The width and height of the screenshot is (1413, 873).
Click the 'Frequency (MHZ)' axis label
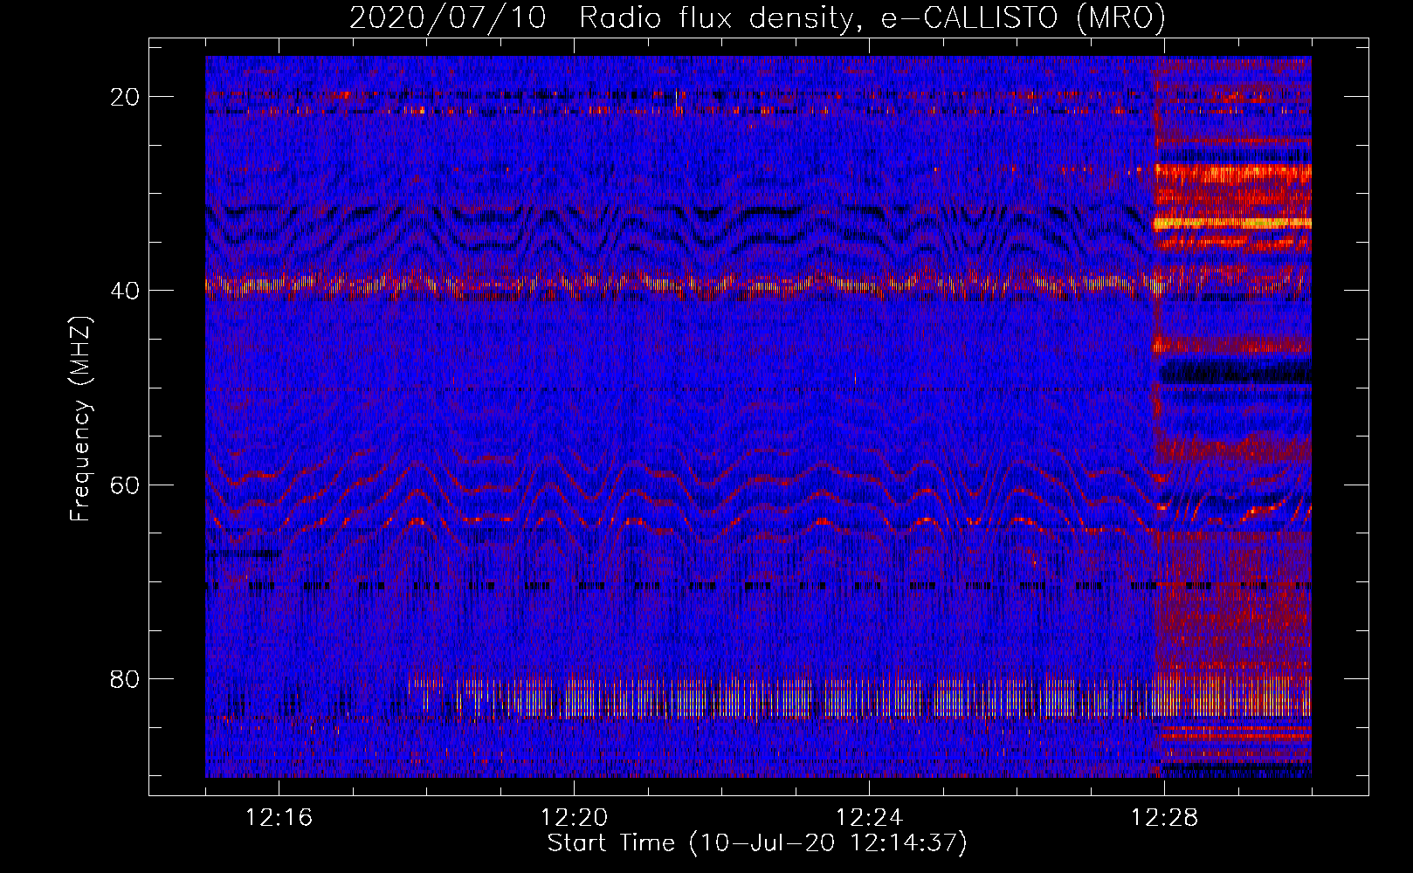click(x=80, y=419)
